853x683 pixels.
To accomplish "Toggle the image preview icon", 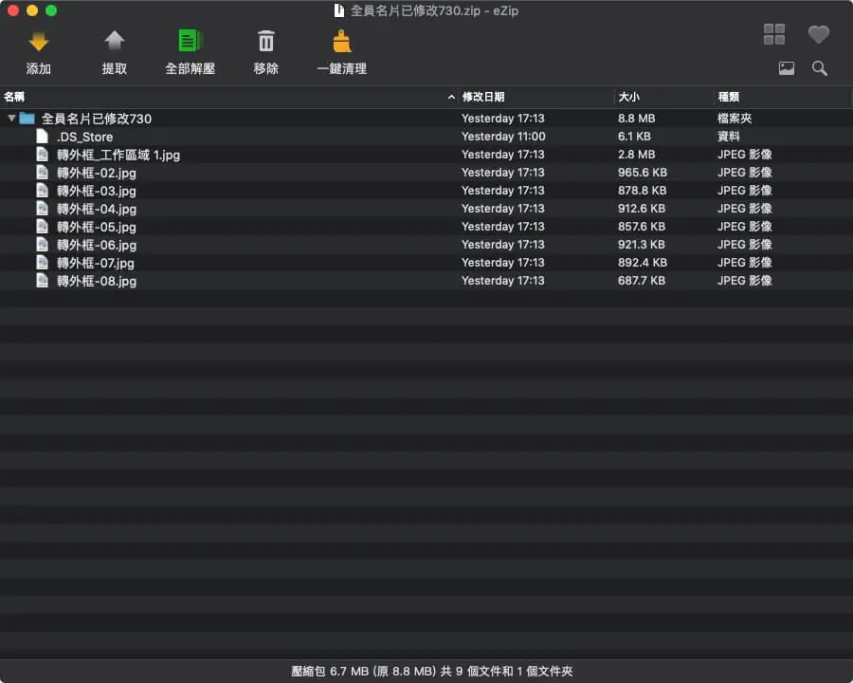I will [786, 68].
